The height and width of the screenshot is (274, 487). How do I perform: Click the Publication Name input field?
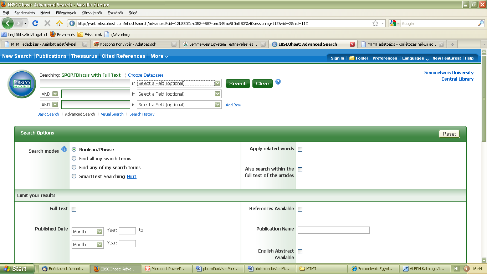pyautogui.click(x=334, y=230)
